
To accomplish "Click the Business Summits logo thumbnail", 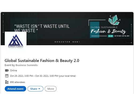I will click(16, 42).
